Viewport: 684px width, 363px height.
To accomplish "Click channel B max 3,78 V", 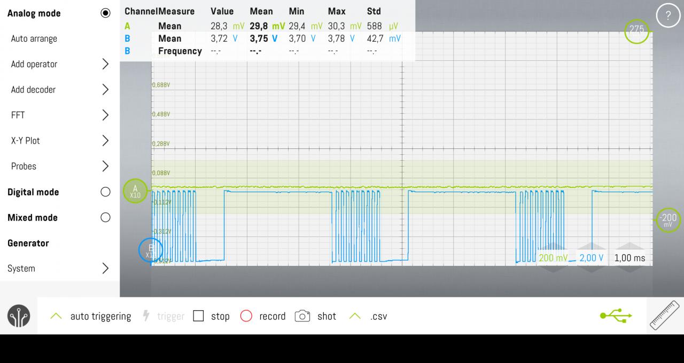I will click(x=341, y=38).
